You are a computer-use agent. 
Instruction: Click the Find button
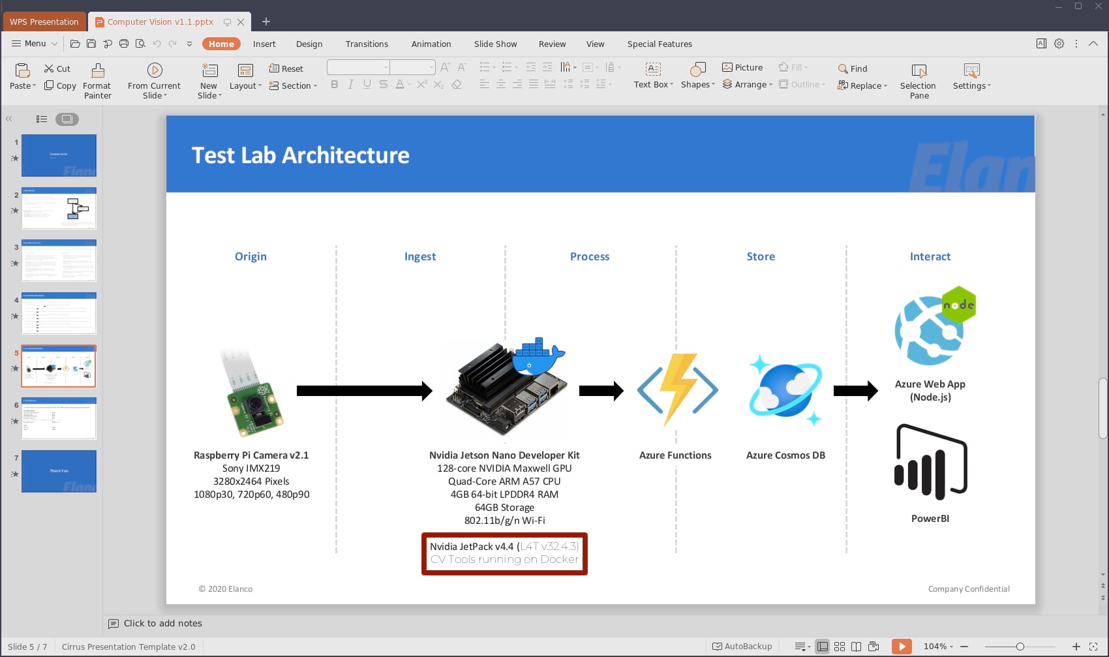(x=853, y=69)
